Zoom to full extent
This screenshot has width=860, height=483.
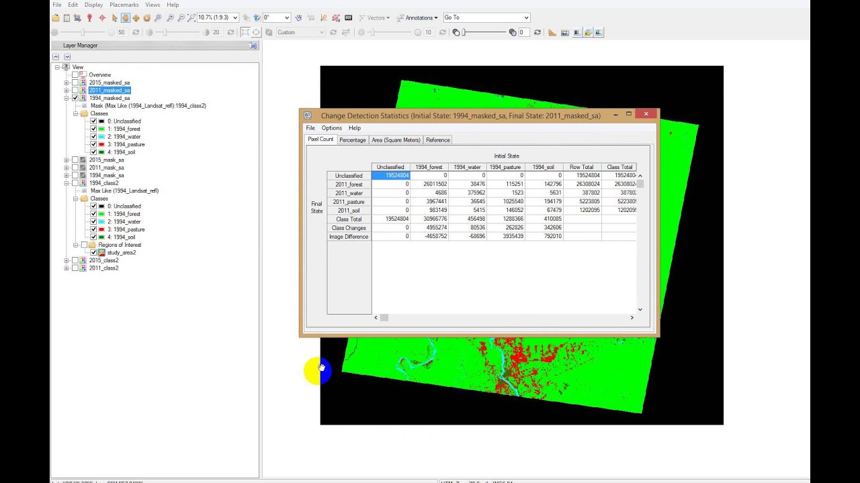point(192,18)
